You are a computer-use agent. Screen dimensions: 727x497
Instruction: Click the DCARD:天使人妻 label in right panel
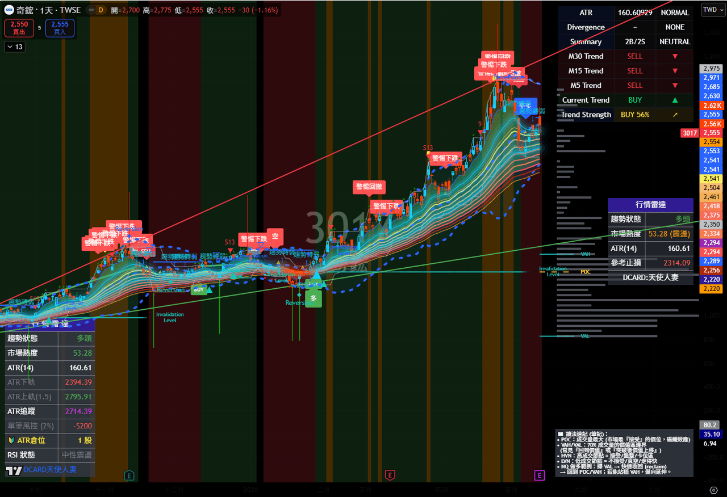(650, 277)
